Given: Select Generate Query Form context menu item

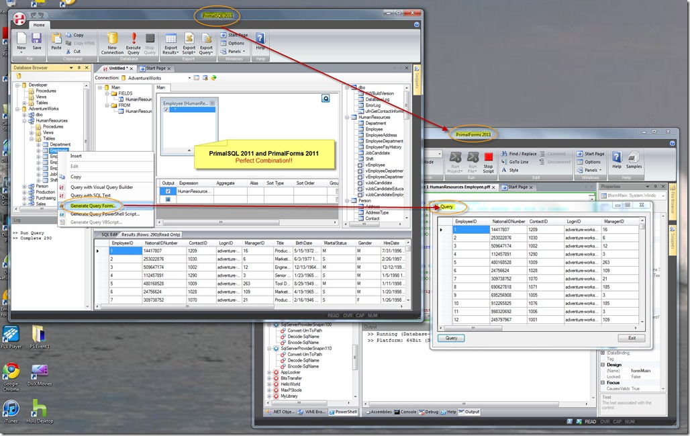Looking at the screenshot, I should tap(93, 206).
